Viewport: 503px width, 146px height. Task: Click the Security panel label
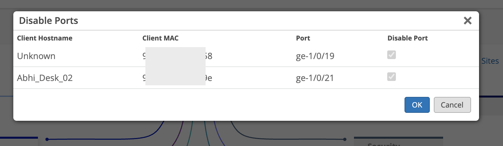click(383, 144)
